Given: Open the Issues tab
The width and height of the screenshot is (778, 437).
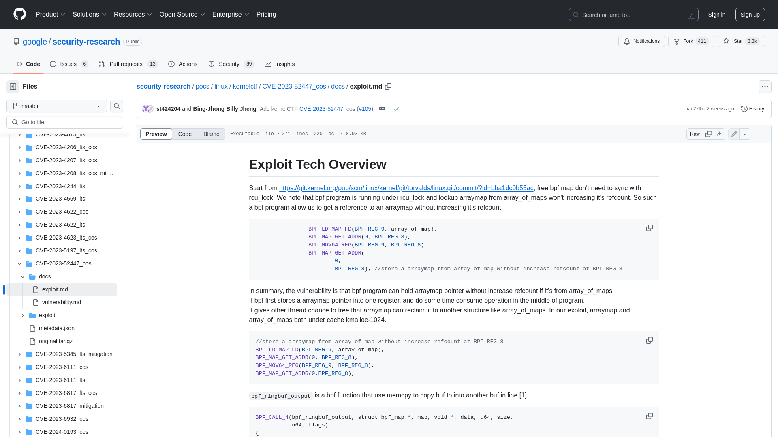Looking at the screenshot, I should (x=69, y=64).
